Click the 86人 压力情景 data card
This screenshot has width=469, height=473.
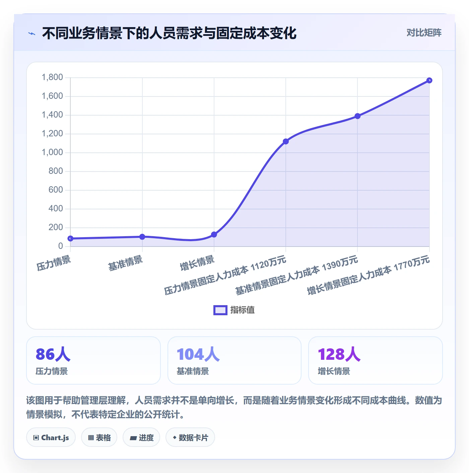[93, 360]
